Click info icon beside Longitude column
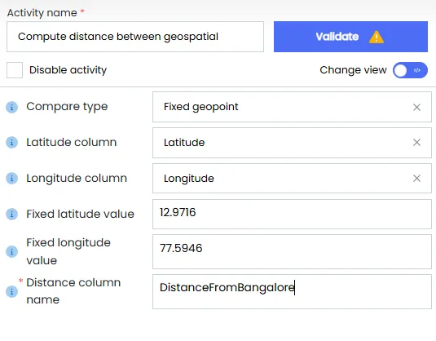Image resolution: width=436 pixels, height=341 pixels. (11, 178)
